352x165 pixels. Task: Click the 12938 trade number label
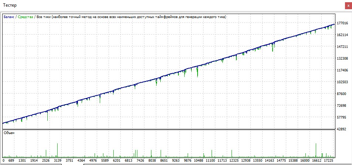coord(246,161)
